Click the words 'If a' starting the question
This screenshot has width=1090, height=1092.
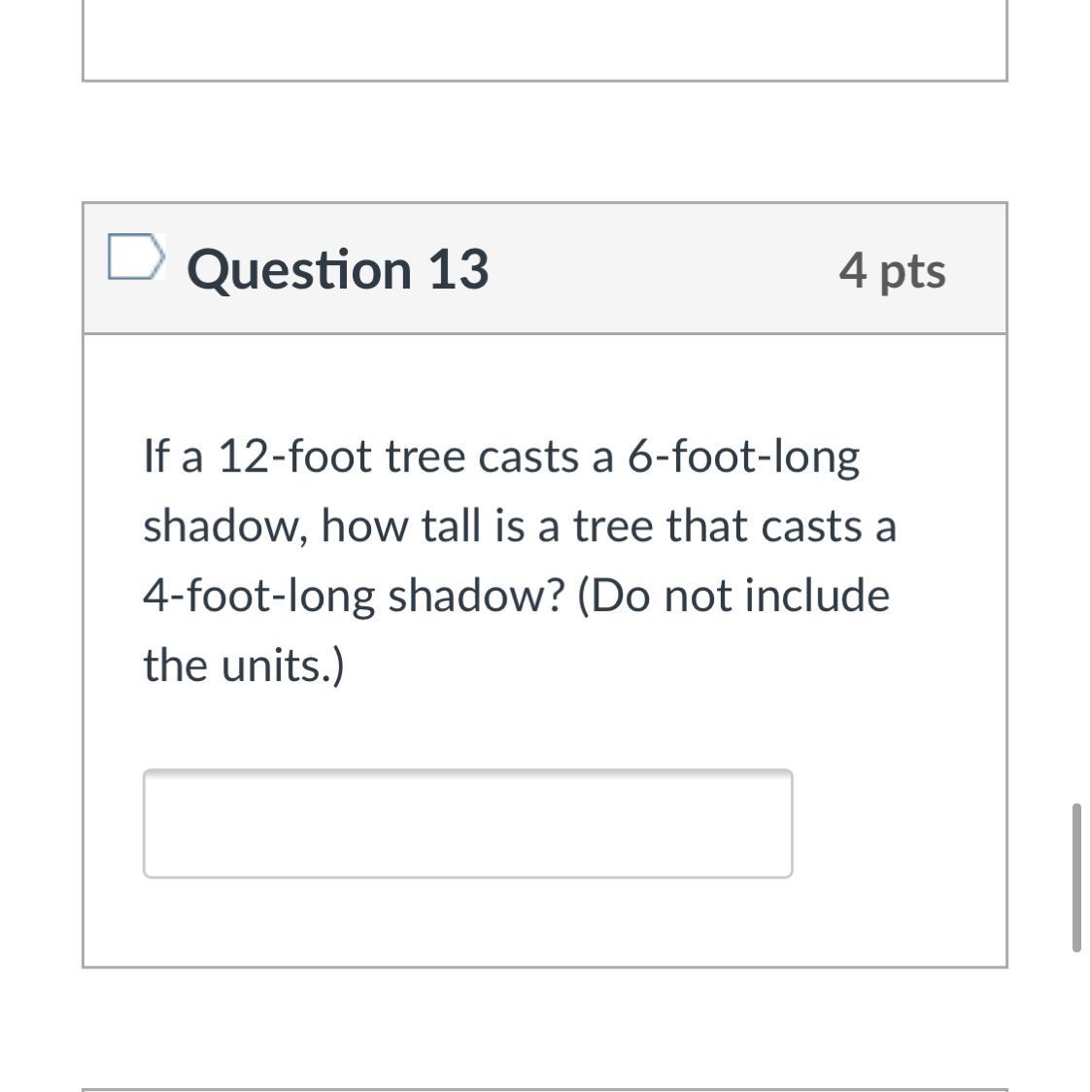pyautogui.click(x=172, y=457)
